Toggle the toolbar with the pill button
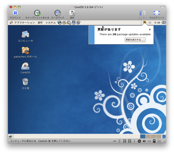Screen dimensions: 174x154 pyautogui.click(x=162, y=7)
